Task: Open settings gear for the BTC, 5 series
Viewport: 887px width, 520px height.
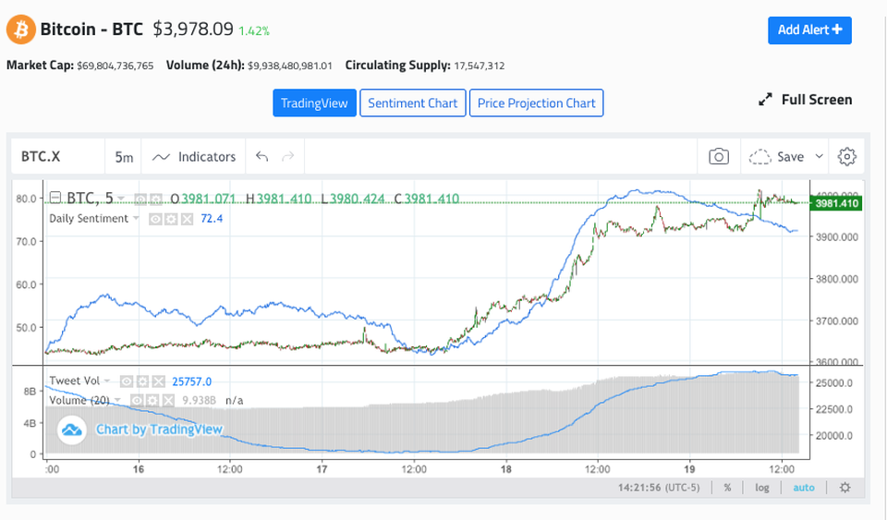Action: (155, 199)
